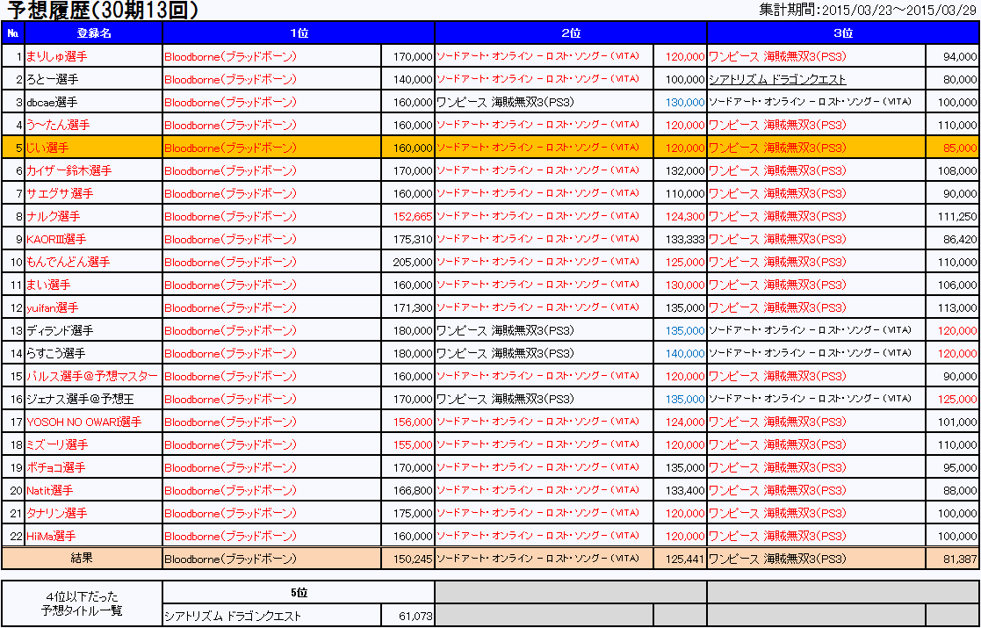Screen dimensions: 981x628
Task: Click the 86,420 value
Action: [960, 239]
